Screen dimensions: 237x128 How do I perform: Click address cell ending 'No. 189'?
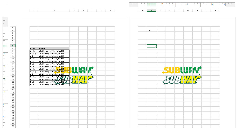(54, 74)
